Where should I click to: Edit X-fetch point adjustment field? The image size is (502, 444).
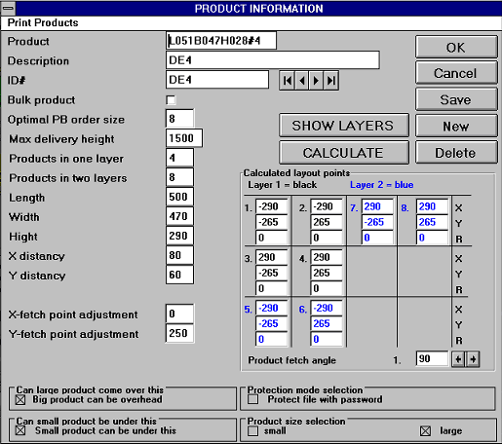click(179, 314)
